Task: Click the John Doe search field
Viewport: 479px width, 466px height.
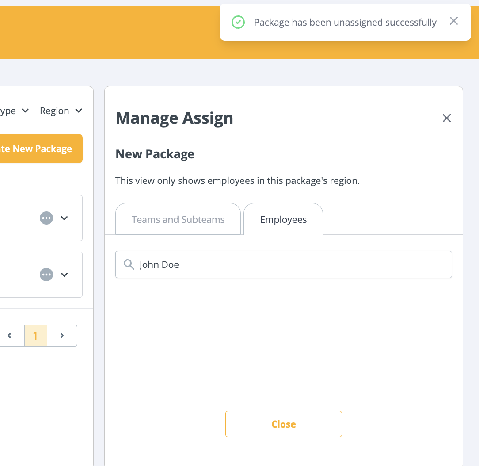Action: point(292,264)
